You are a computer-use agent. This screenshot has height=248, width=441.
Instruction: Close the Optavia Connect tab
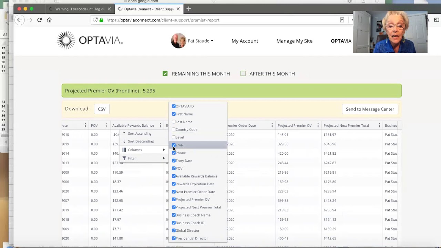click(178, 9)
